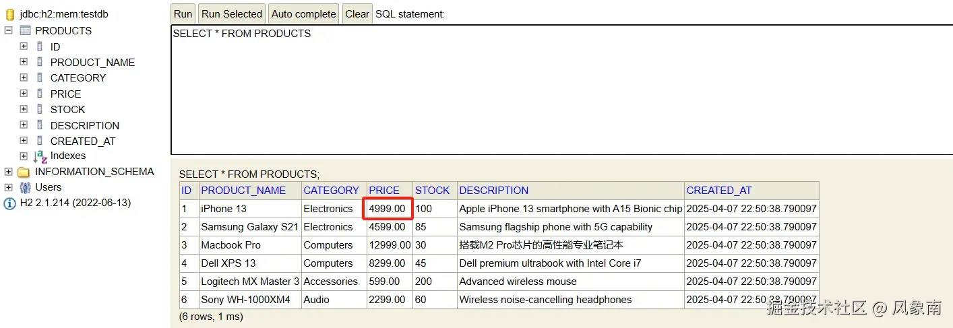Click the INFORMATION_SCHEMA folder icon
The width and height of the screenshot is (953, 328).
24,172
